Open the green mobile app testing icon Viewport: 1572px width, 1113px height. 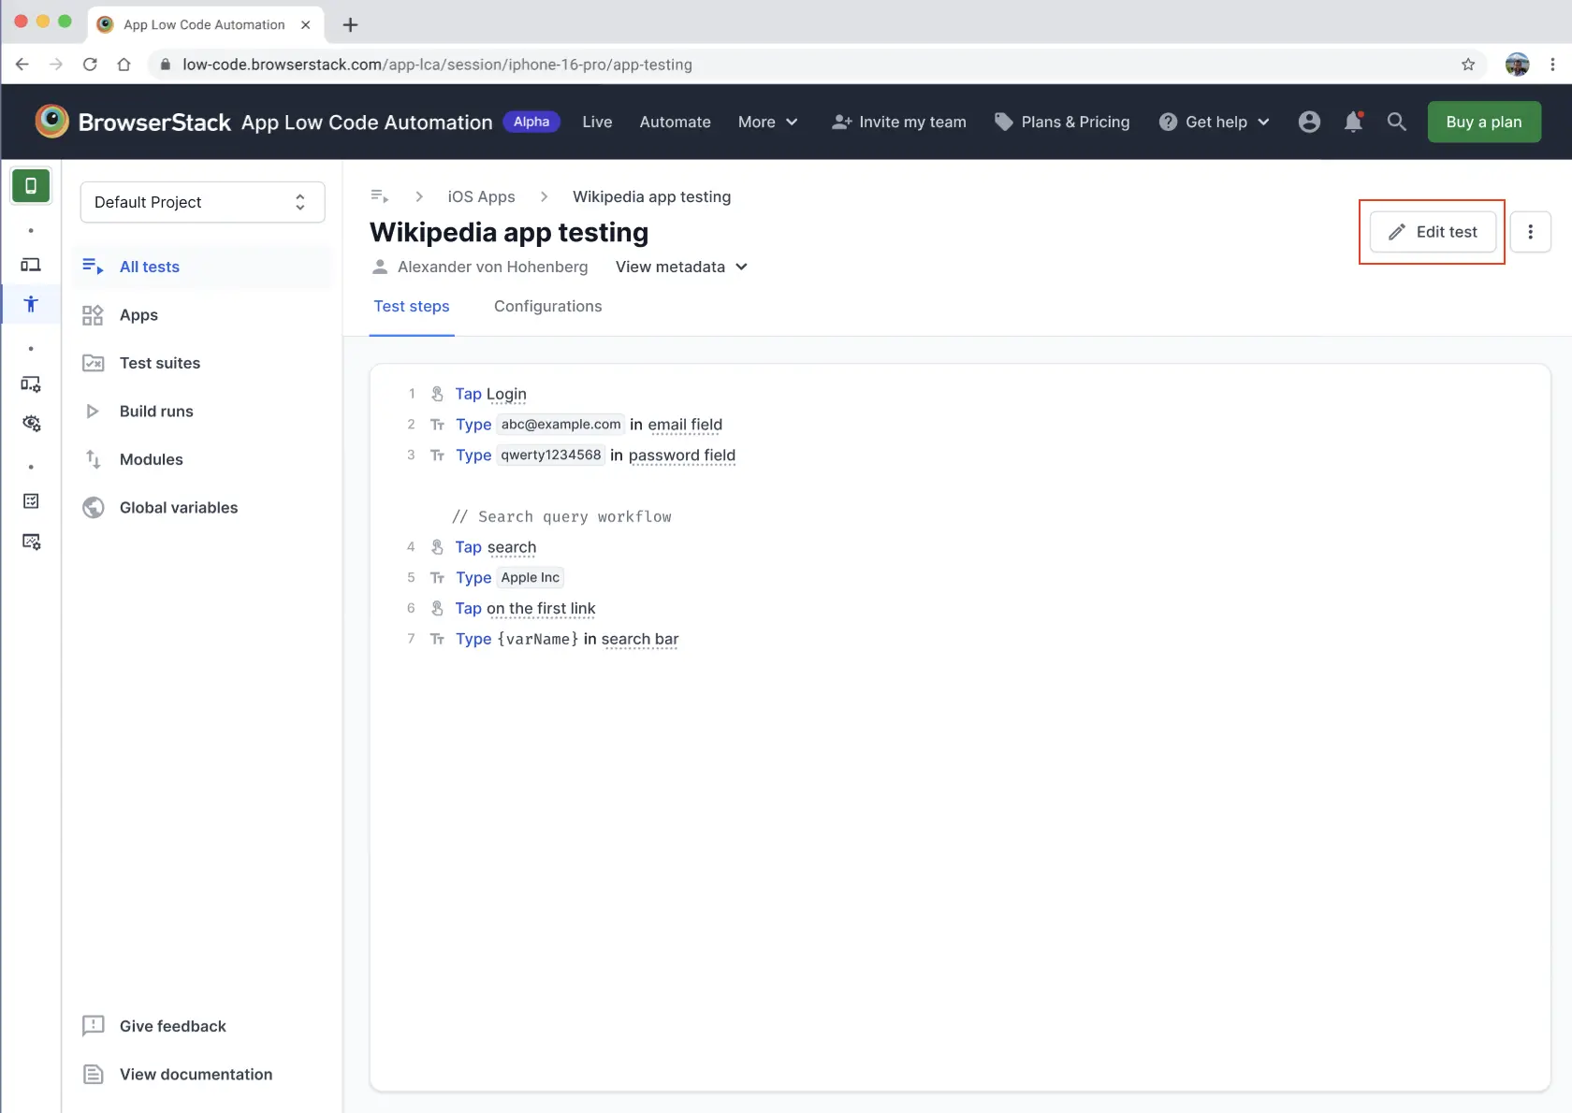[31, 185]
